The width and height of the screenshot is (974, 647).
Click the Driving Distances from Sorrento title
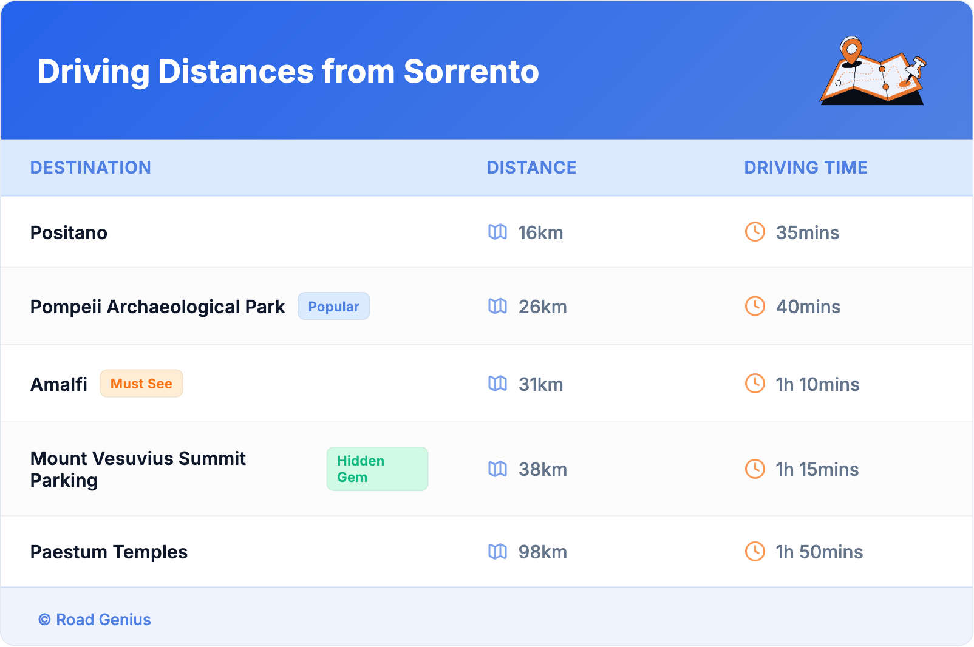[288, 72]
